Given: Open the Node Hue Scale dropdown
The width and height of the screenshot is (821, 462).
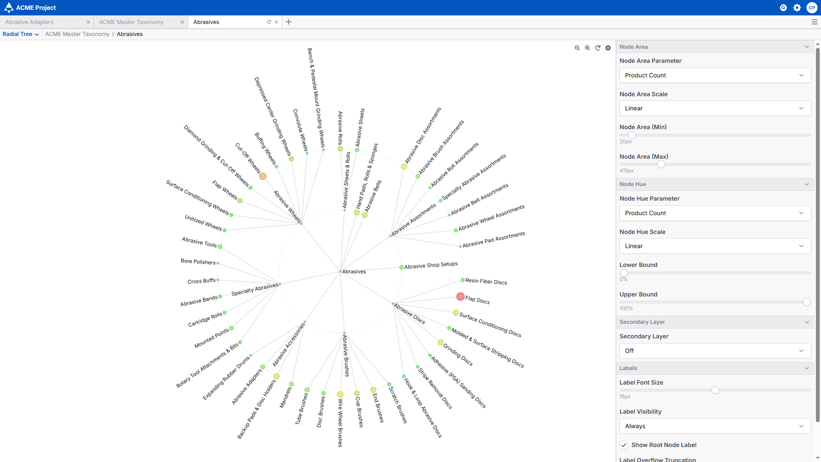Looking at the screenshot, I should pyautogui.click(x=715, y=246).
